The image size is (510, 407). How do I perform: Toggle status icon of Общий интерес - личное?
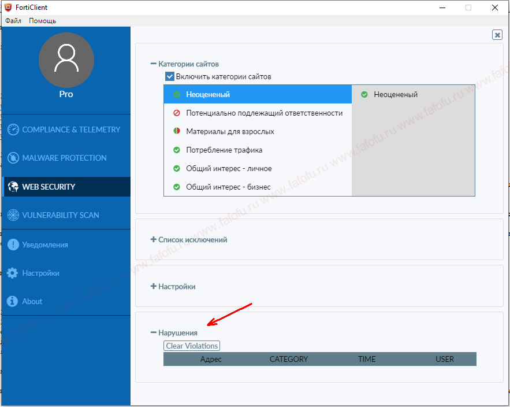click(x=177, y=168)
